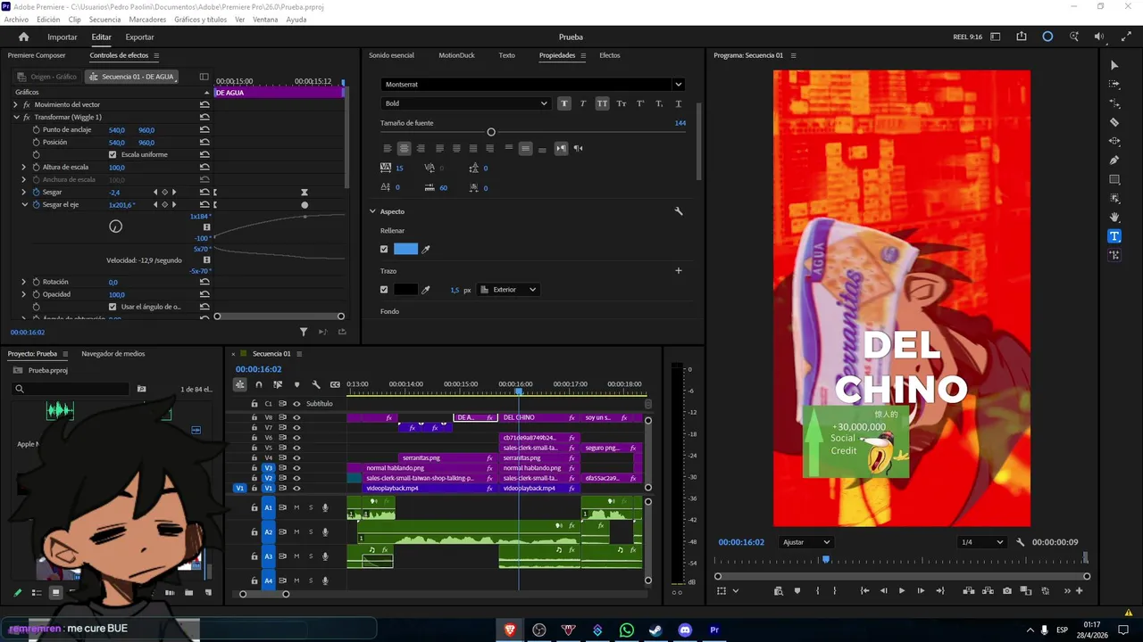Screen dimensions: 1143x642
Task: Open the Ajustar zoom level dropdown
Action: coord(806,542)
